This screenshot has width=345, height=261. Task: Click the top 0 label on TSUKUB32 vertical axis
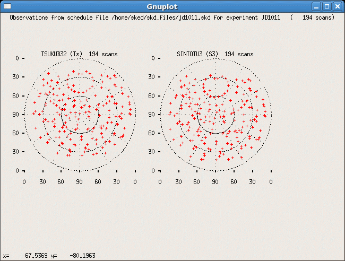[x=18, y=58]
